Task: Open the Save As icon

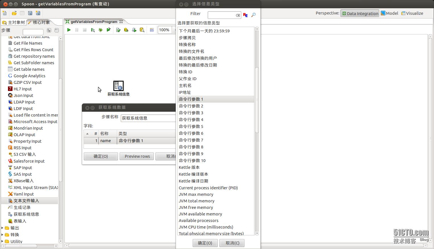Action: (38, 13)
